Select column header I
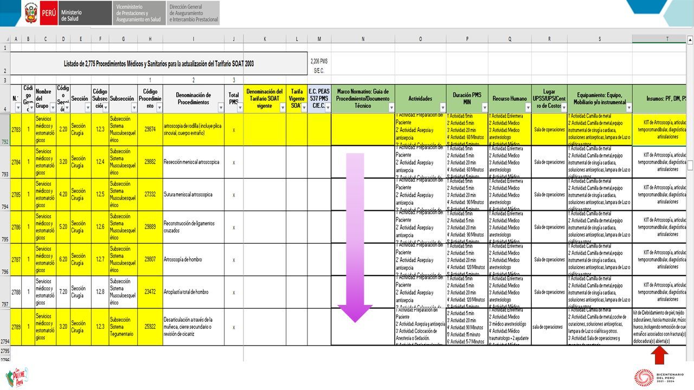Viewport: 694px width, 390px height. click(194, 39)
